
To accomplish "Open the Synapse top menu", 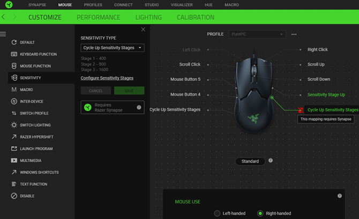I will [x=38, y=5].
